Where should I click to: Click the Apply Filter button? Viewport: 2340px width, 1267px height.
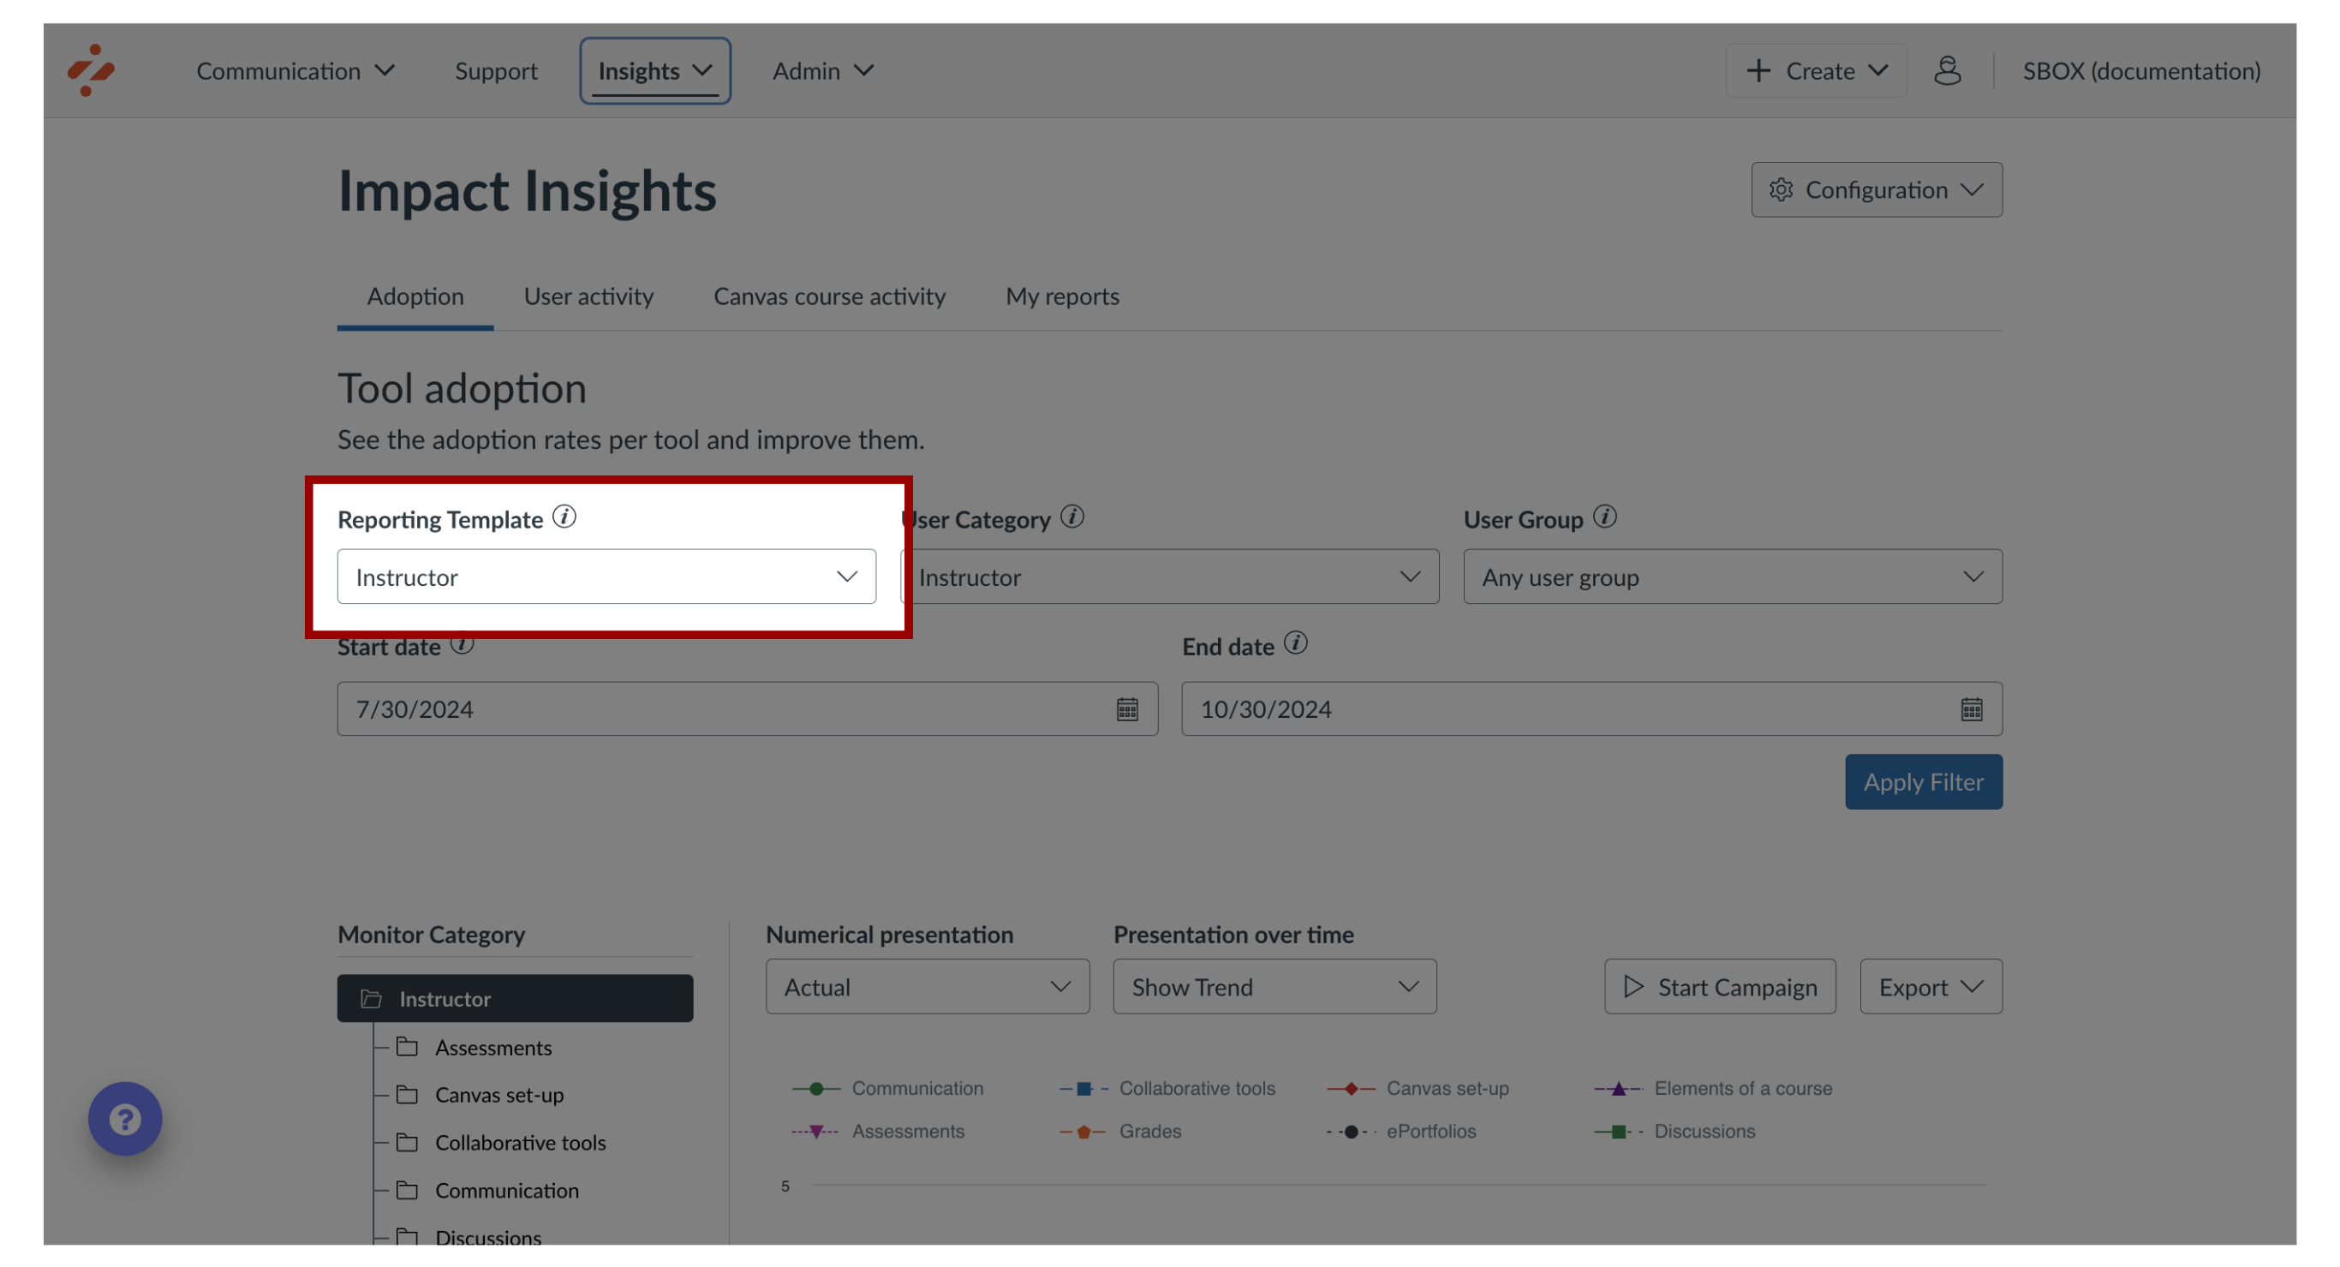click(x=1925, y=782)
